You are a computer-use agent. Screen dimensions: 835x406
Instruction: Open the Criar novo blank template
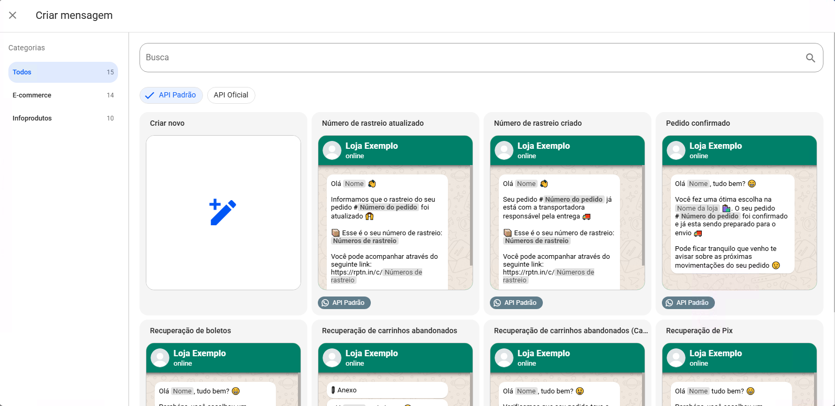tap(223, 213)
